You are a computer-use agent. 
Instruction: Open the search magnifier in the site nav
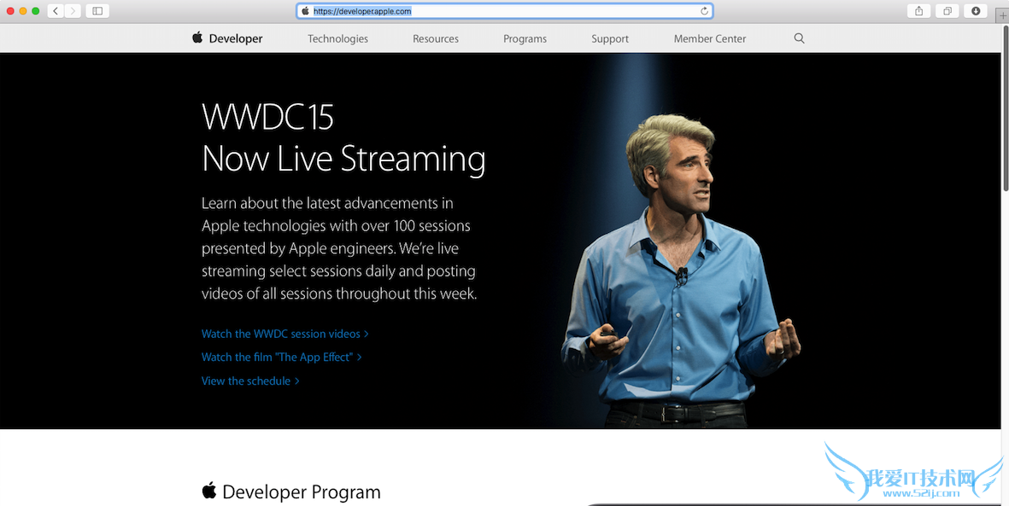[x=799, y=38]
